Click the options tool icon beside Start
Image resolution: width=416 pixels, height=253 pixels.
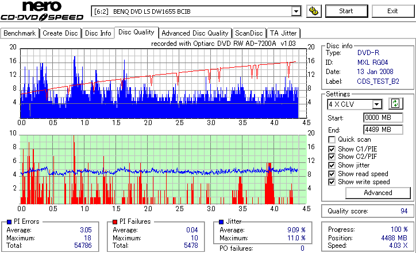click(x=314, y=11)
